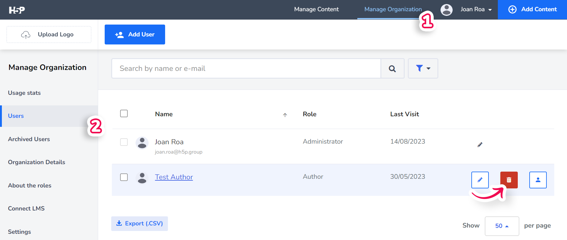This screenshot has width=567, height=240.
Task: Edit Test Author using pencil button
Action: tap(480, 180)
